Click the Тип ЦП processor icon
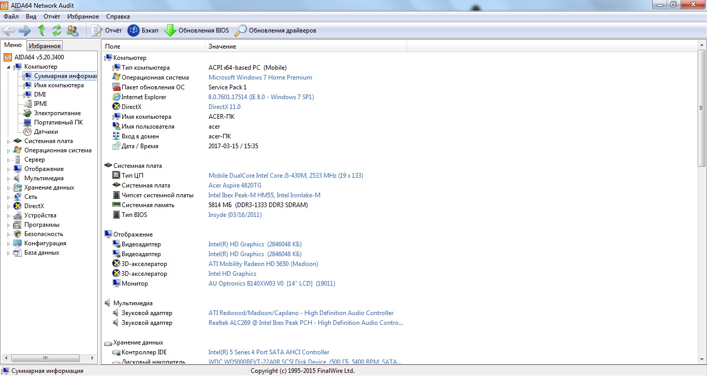Viewport: 707px width, 376px height. click(116, 176)
